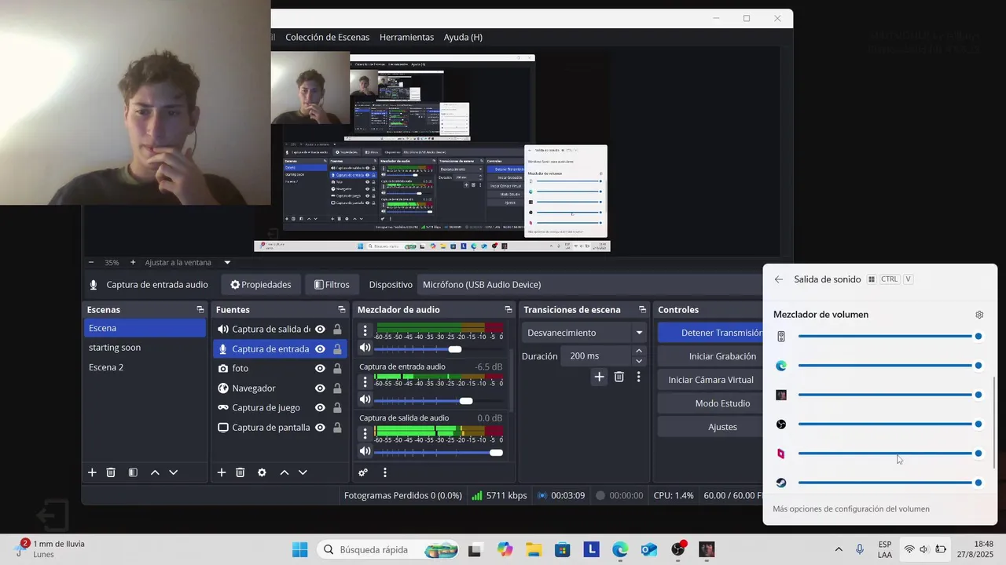1006x565 pixels.
Task: Open the Dispositivo Micrófono (USB Audio Device) combo box
Action: pyautogui.click(x=591, y=285)
